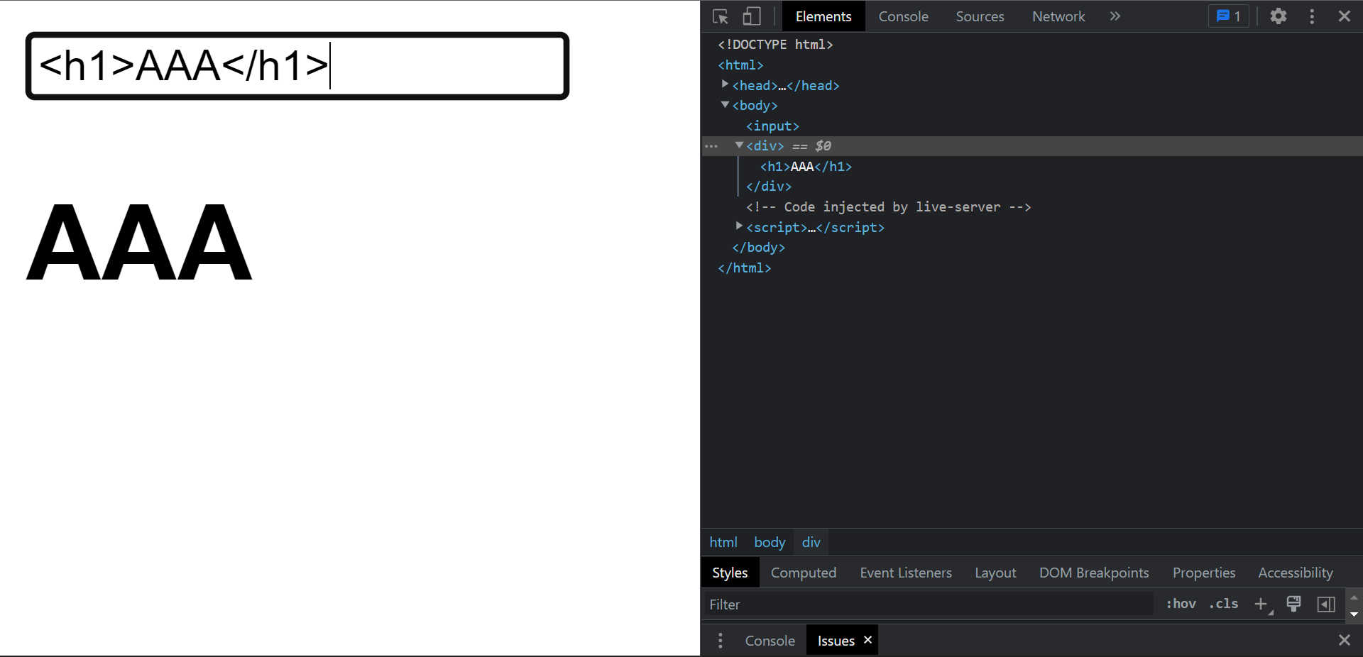Toggle the .cls element classes button
Image resolution: width=1363 pixels, height=657 pixels.
point(1224,604)
